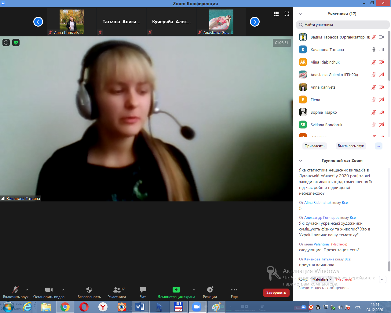Select Татьяна Аниси... participant tile
391x313 pixels.
click(x=122, y=22)
